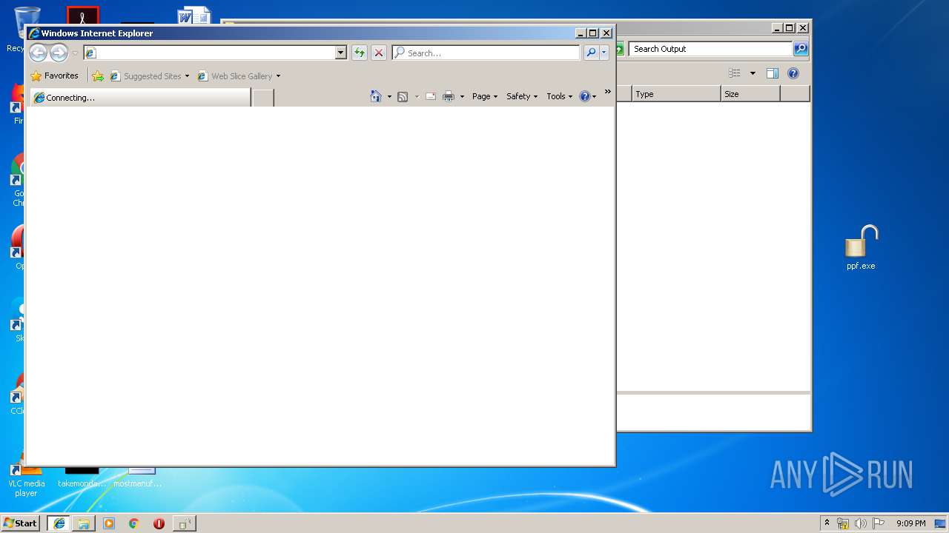Click into the Internet Explorer address bar
The image size is (949, 533).
(209, 53)
